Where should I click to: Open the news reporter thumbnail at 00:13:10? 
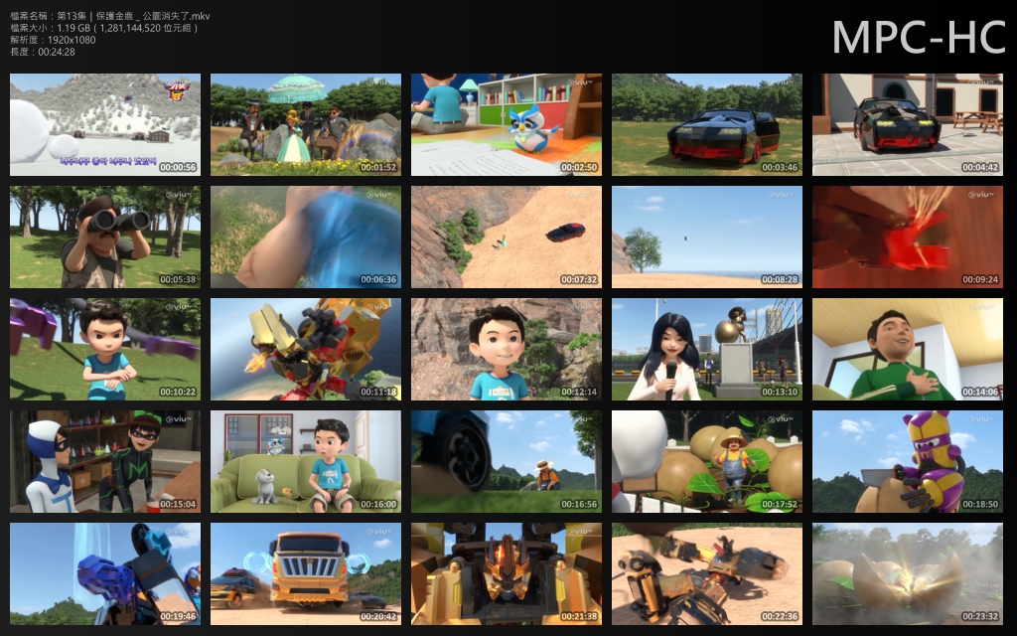pos(707,349)
